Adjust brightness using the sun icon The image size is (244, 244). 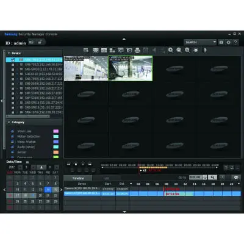[x=196, y=50]
